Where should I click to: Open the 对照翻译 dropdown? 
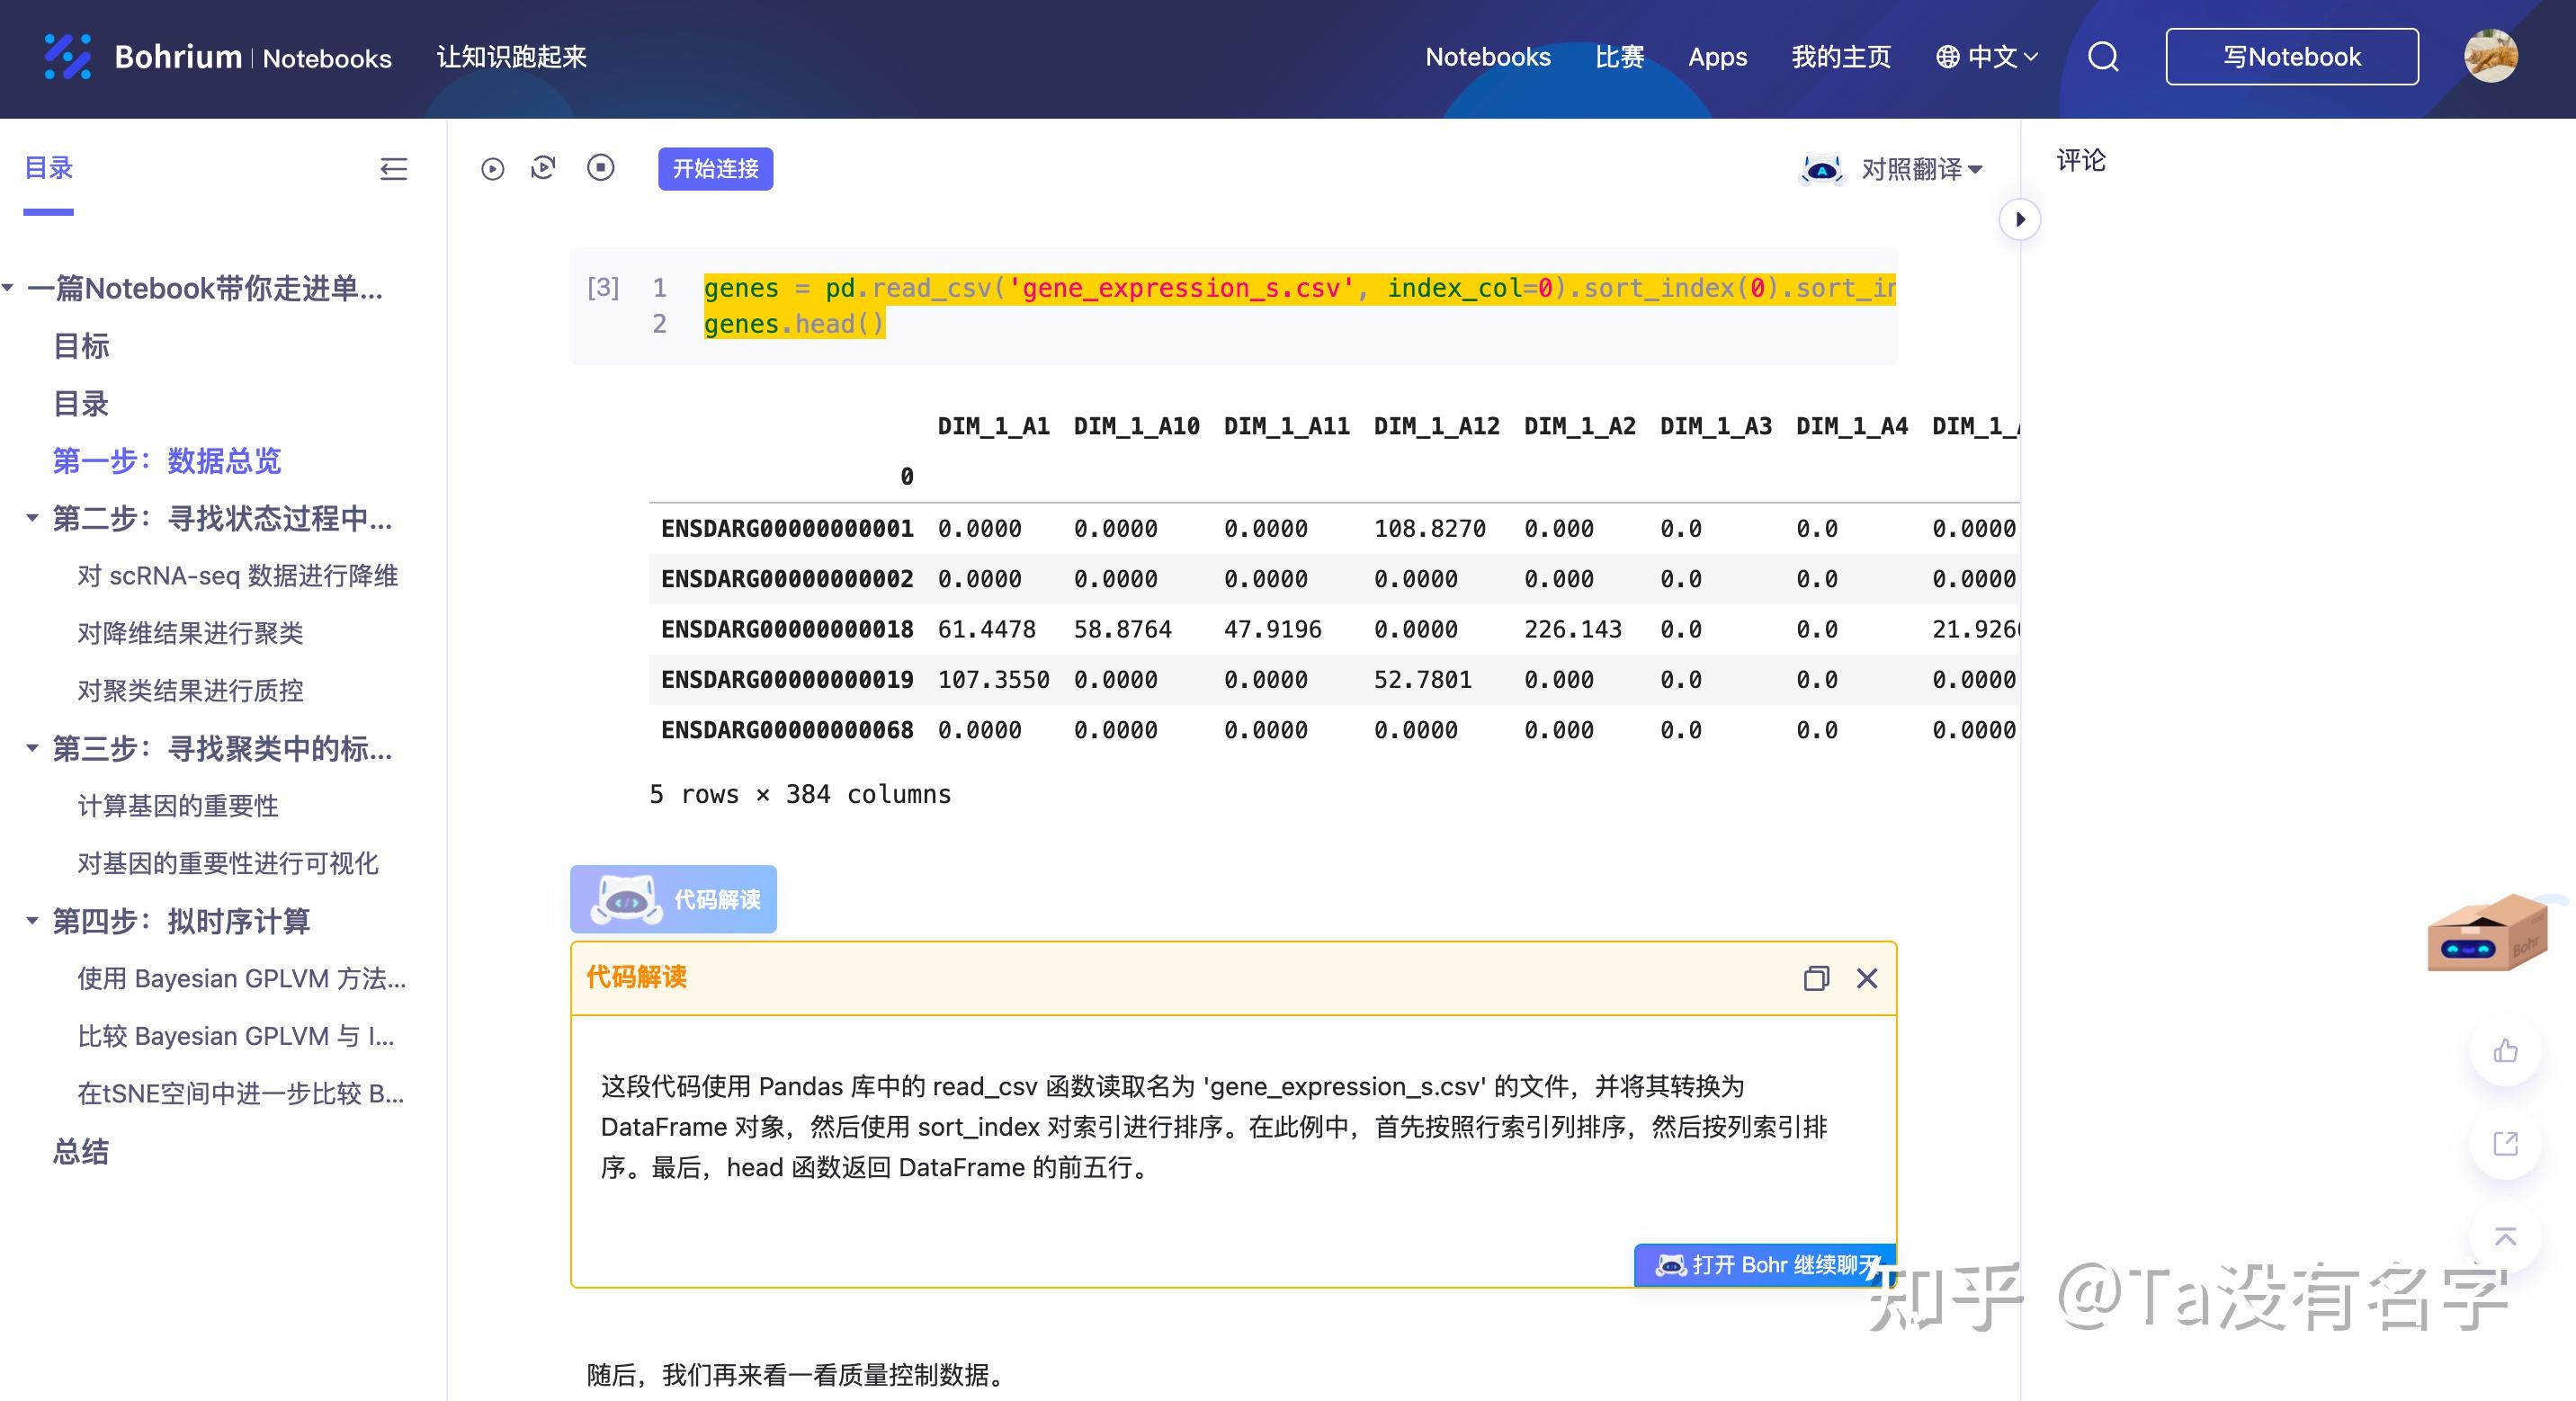coord(1920,169)
